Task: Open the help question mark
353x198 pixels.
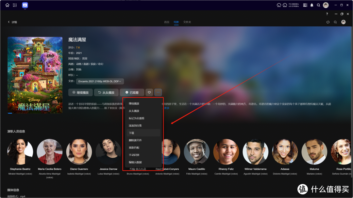Action: 327,14
